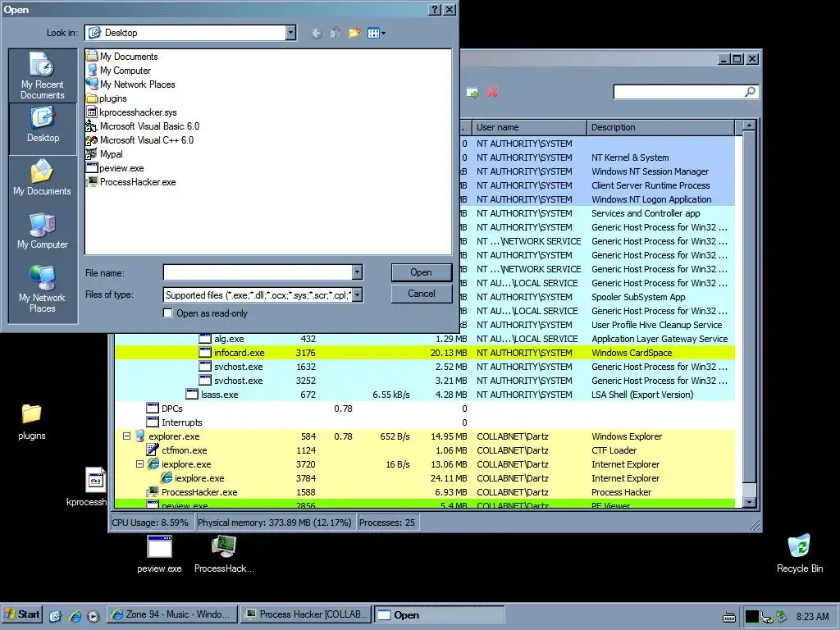The height and width of the screenshot is (630, 840).
Task: Select My Network Places in file list
Action: pyautogui.click(x=130, y=84)
